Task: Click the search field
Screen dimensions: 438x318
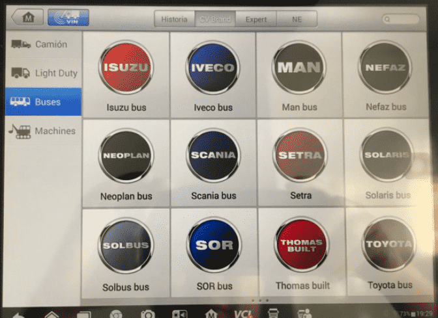Action: pyautogui.click(x=401, y=20)
